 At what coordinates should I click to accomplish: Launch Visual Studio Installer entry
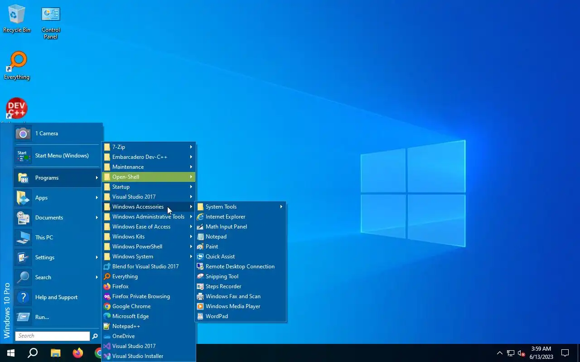point(149,356)
